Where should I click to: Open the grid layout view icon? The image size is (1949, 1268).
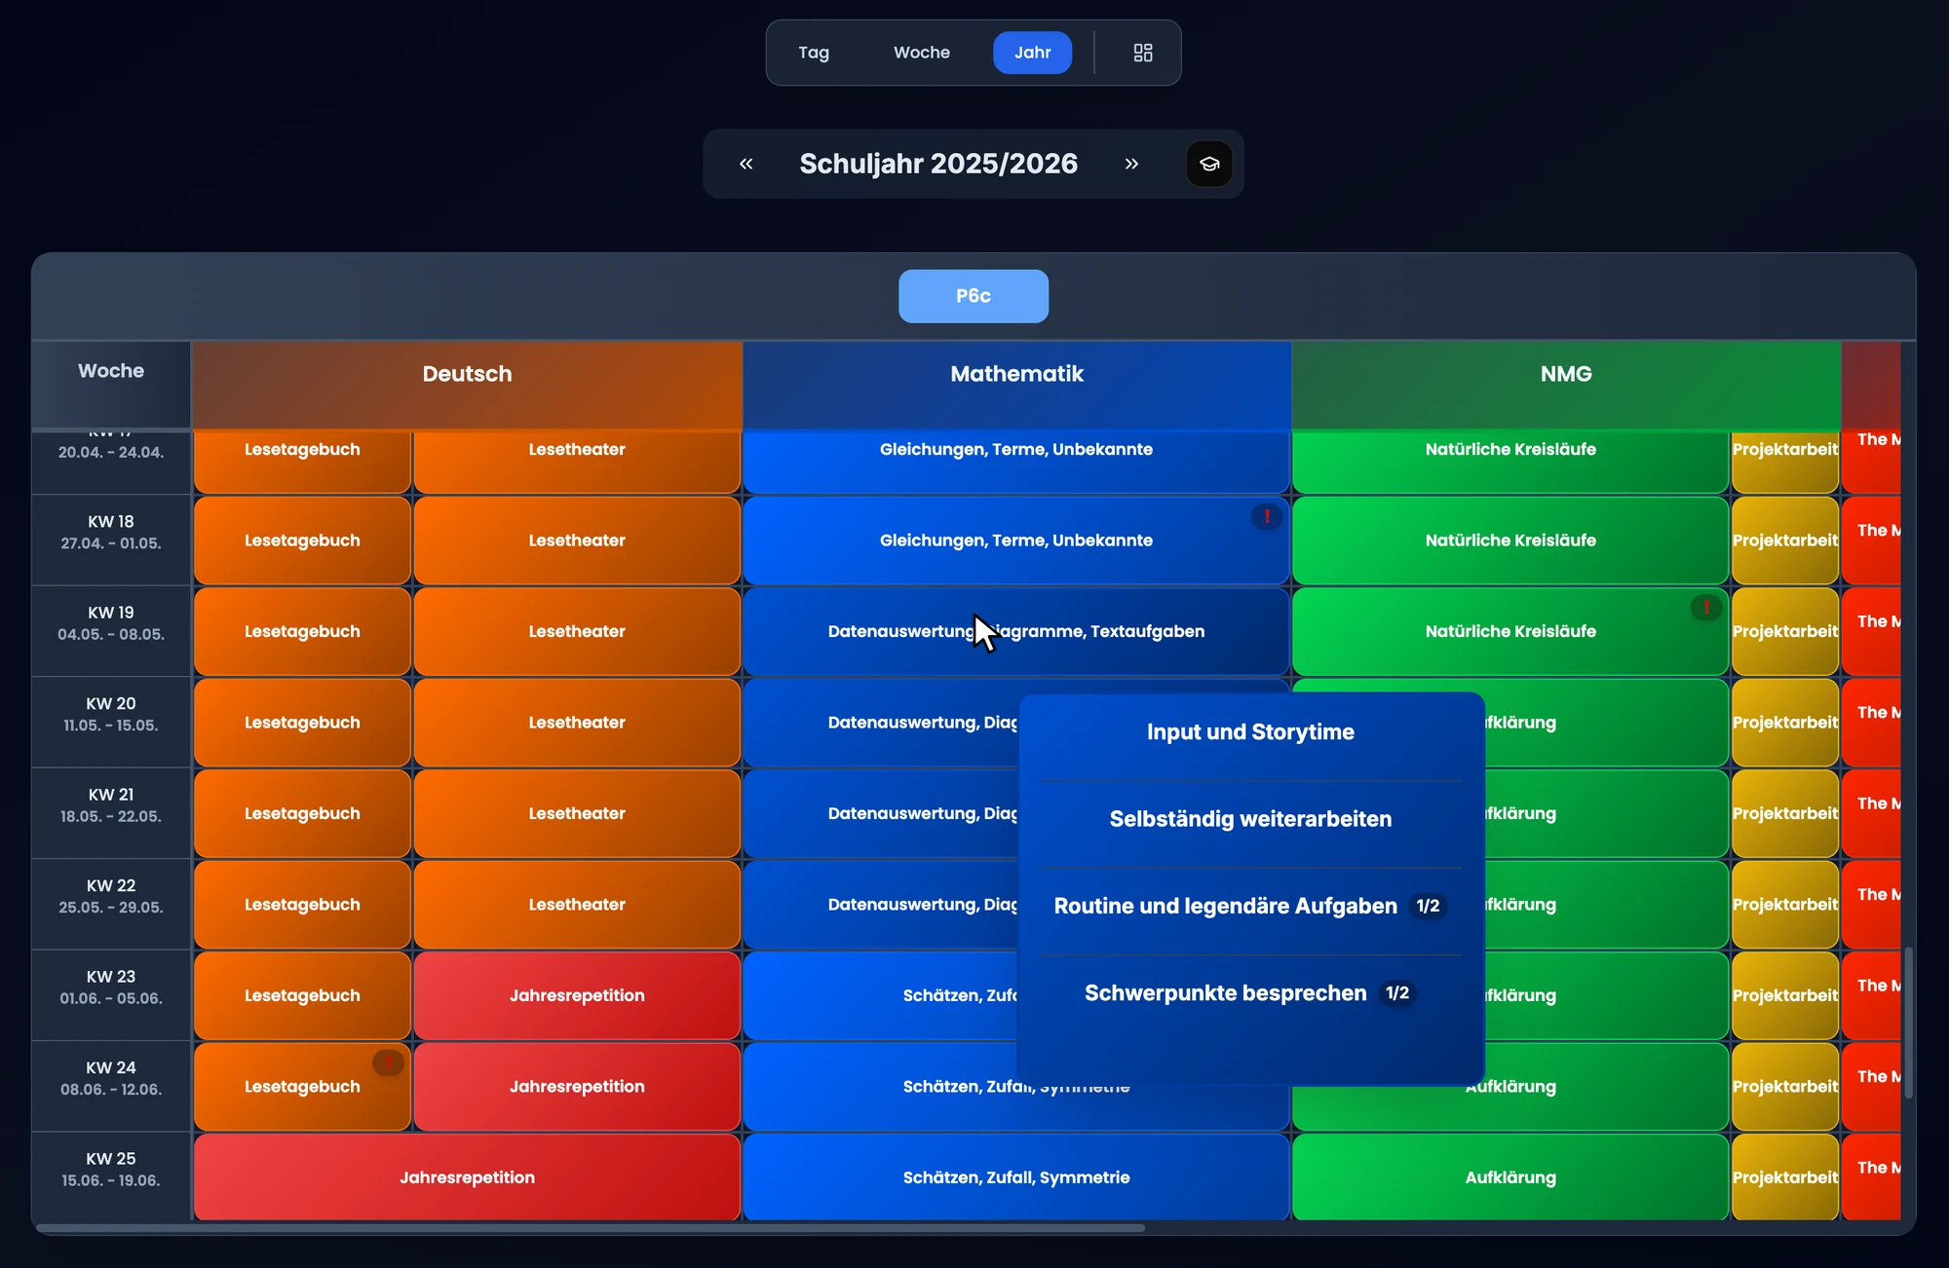[1143, 53]
